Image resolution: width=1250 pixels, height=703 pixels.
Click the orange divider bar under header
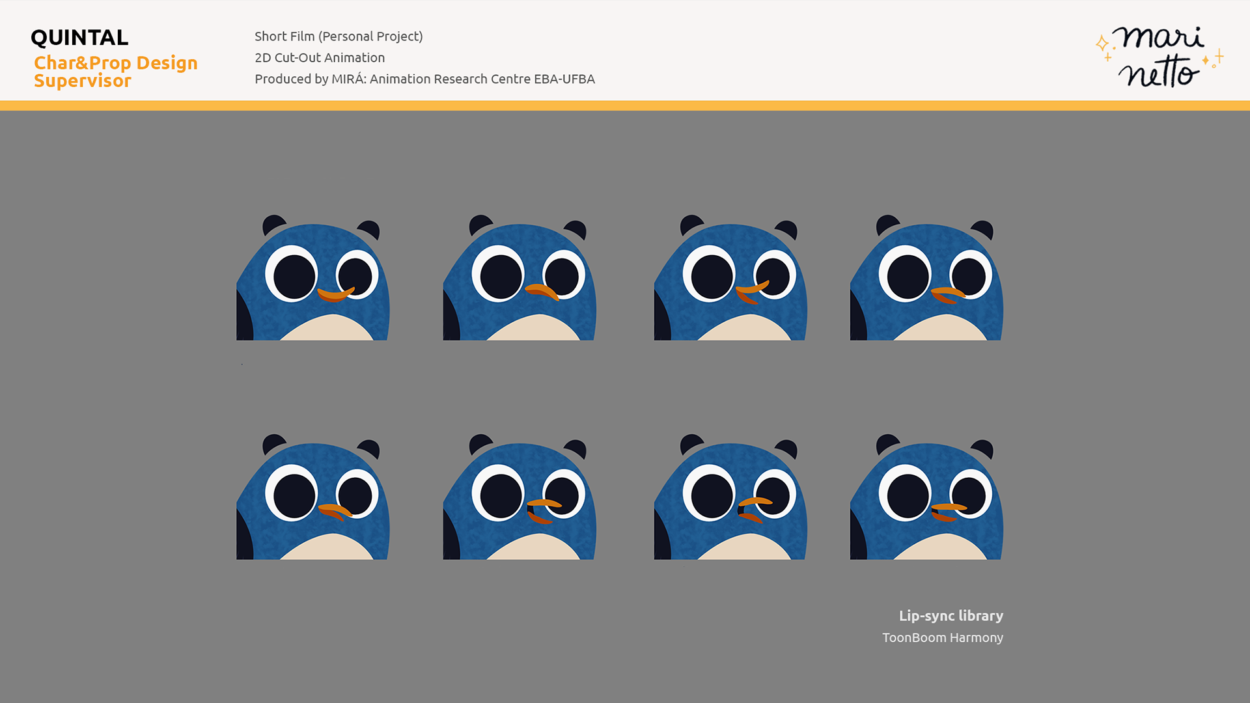625,105
